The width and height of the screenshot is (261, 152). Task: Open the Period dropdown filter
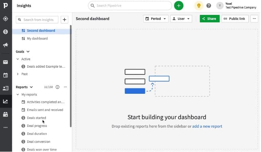point(156,19)
